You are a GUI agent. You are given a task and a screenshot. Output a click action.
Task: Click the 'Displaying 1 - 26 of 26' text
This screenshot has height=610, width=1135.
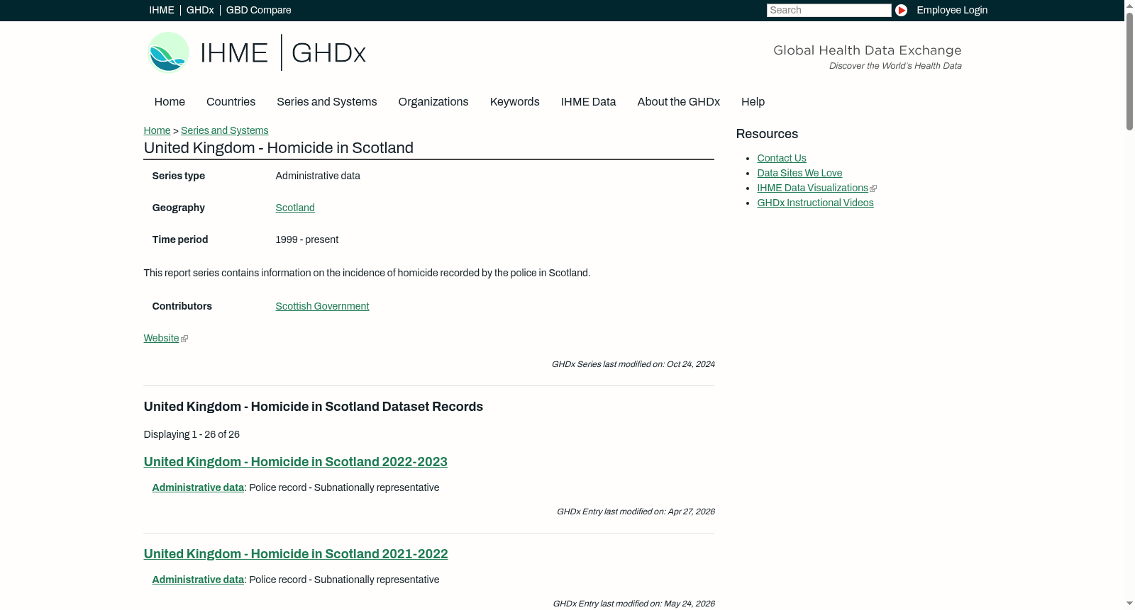(x=192, y=434)
